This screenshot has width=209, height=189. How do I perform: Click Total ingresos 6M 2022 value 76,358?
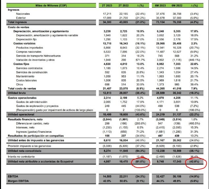(177, 22)
